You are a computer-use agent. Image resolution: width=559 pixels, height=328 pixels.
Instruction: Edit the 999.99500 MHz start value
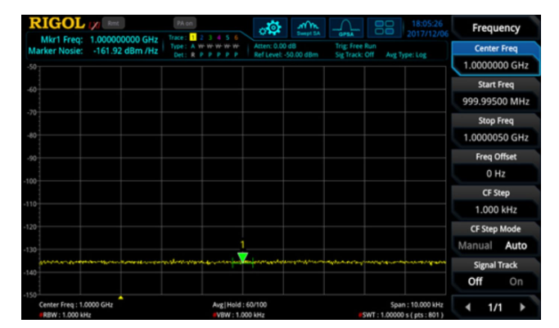pos(496,101)
